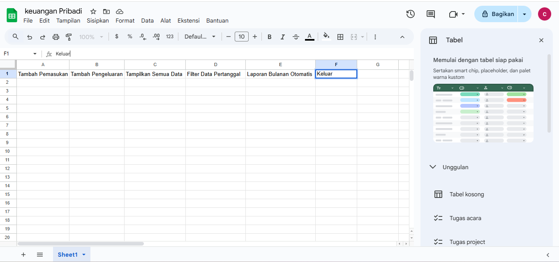Toggle italic formatting
559x262 pixels.
(x=283, y=37)
